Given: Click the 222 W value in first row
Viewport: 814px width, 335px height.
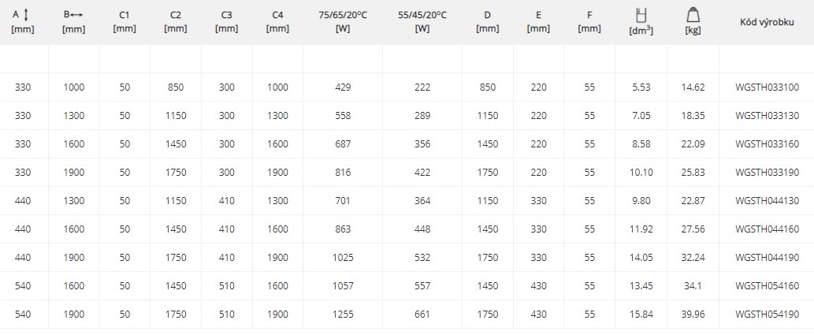Looking at the screenshot, I should (422, 87).
